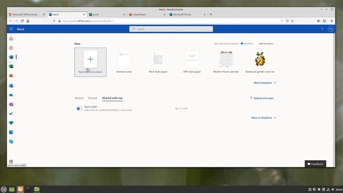
Task: Click the Upload and open link
Action: (263, 98)
